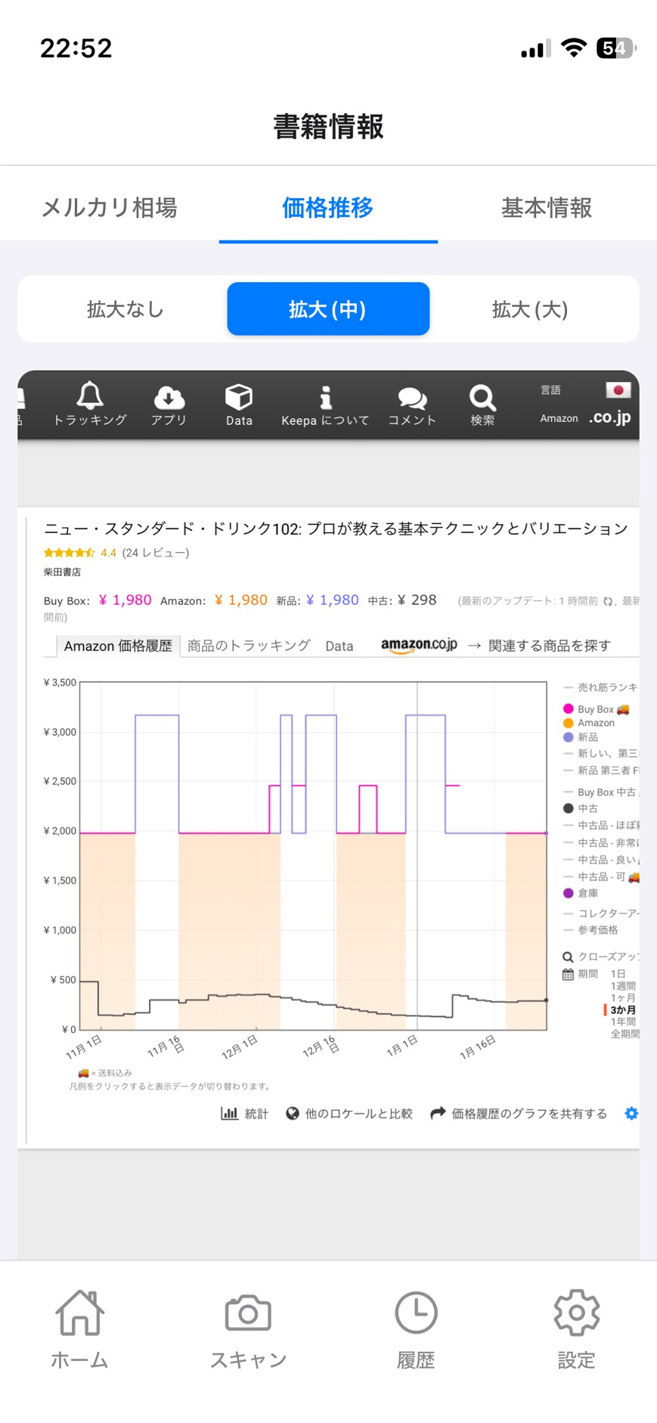Toggle 新品 series in legend
The image size is (657, 1423).
pyautogui.click(x=581, y=736)
